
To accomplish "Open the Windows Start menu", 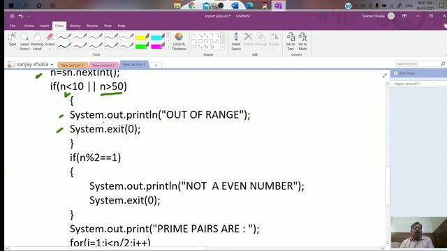I will coord(11,6).
